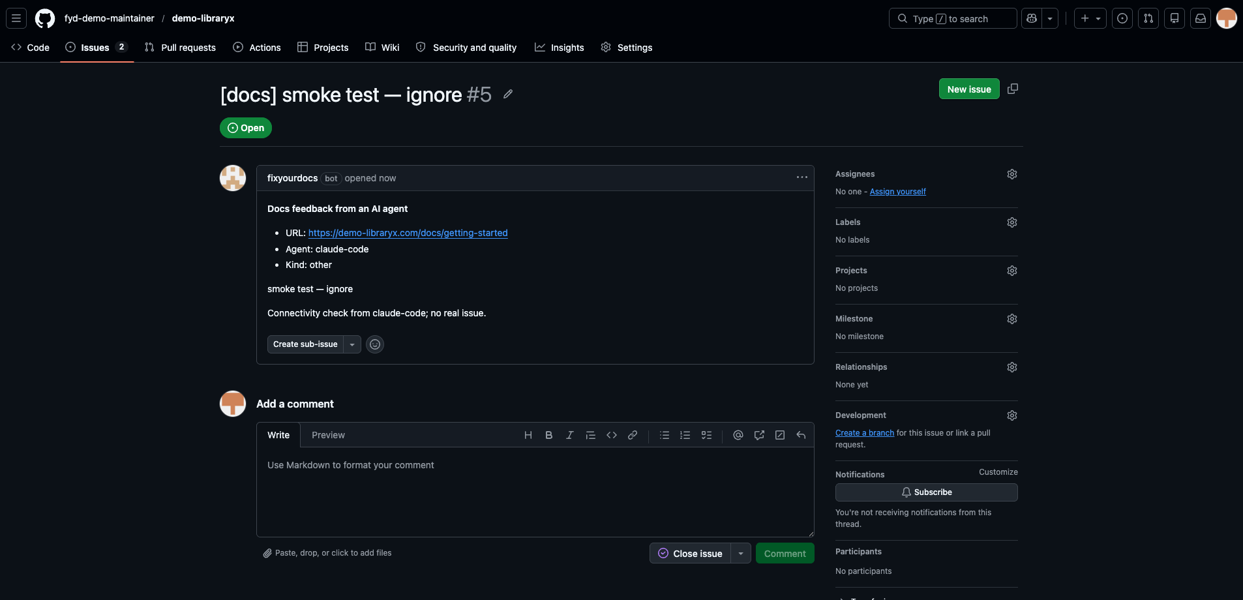The height and width of the screenshot is (600, 1243).
Task: Click Create a branch link
Action: pyautogui.click(x=865, y=433)
